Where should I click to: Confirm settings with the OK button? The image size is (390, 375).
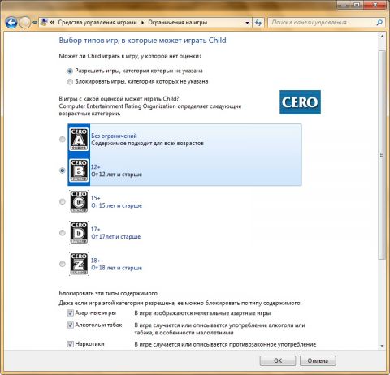(278, 360)
